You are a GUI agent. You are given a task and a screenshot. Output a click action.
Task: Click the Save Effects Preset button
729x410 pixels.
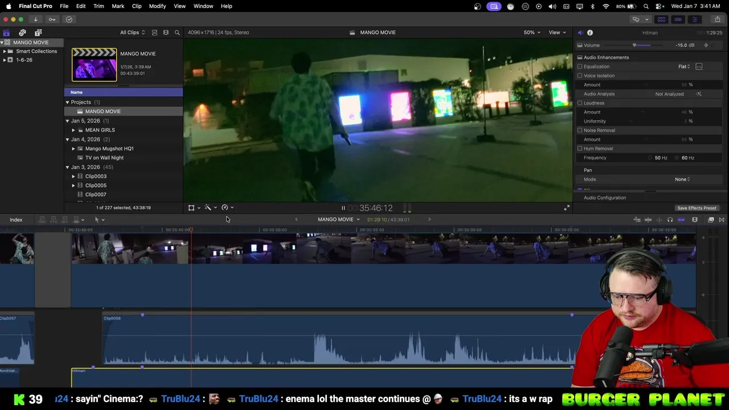pyautogui.click(x=697, y=208)
